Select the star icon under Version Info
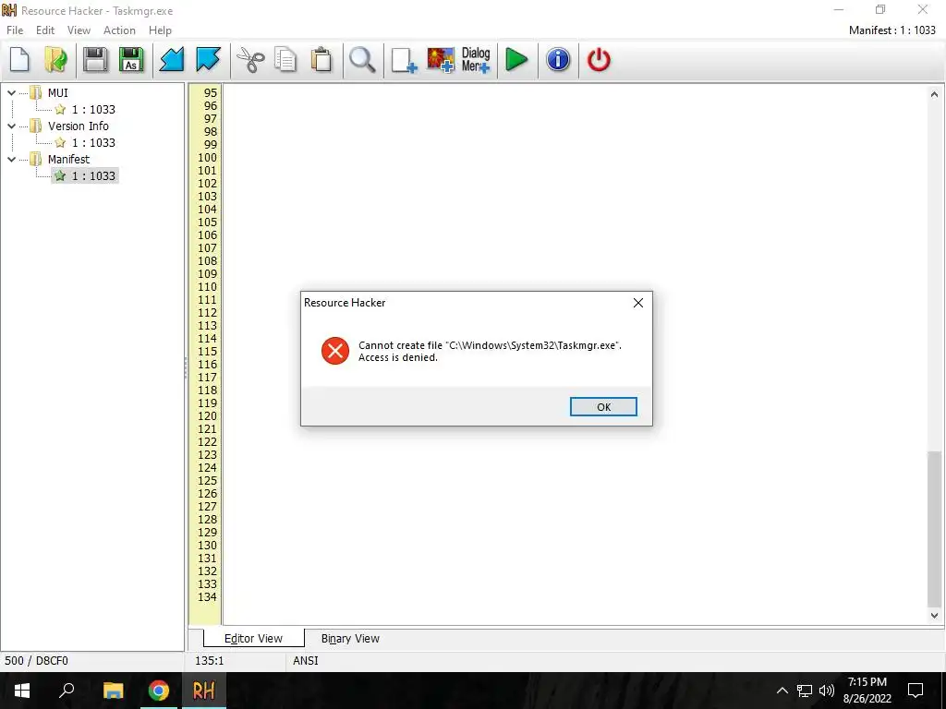This screenshot has width=946, height=709. coord(60,142)
